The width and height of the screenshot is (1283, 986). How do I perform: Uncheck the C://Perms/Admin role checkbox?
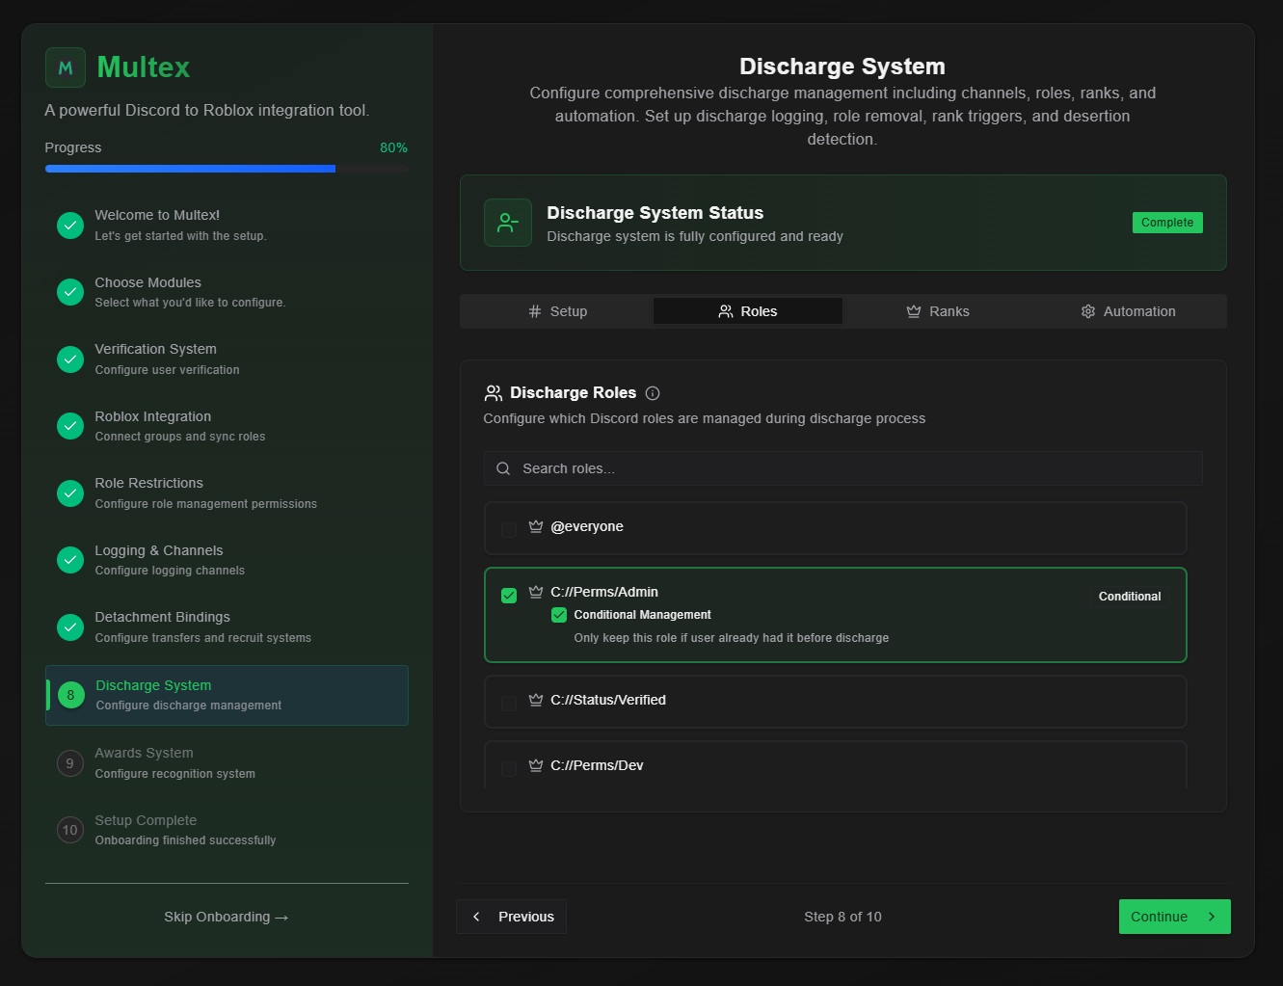(509, 596)
